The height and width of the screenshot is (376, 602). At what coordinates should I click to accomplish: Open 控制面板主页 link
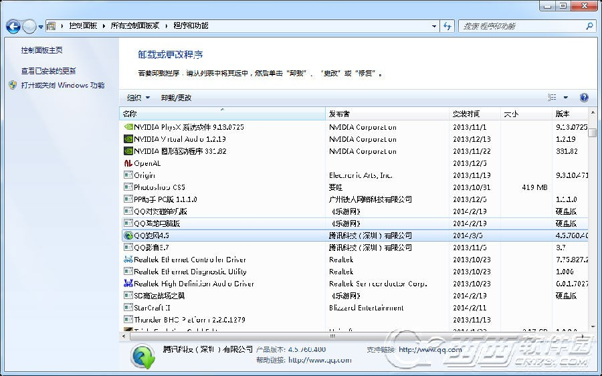[42, 50]
